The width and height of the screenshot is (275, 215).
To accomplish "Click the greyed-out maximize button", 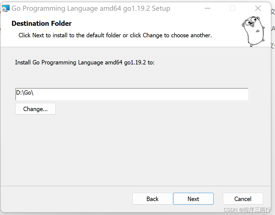I will (233, 9).
